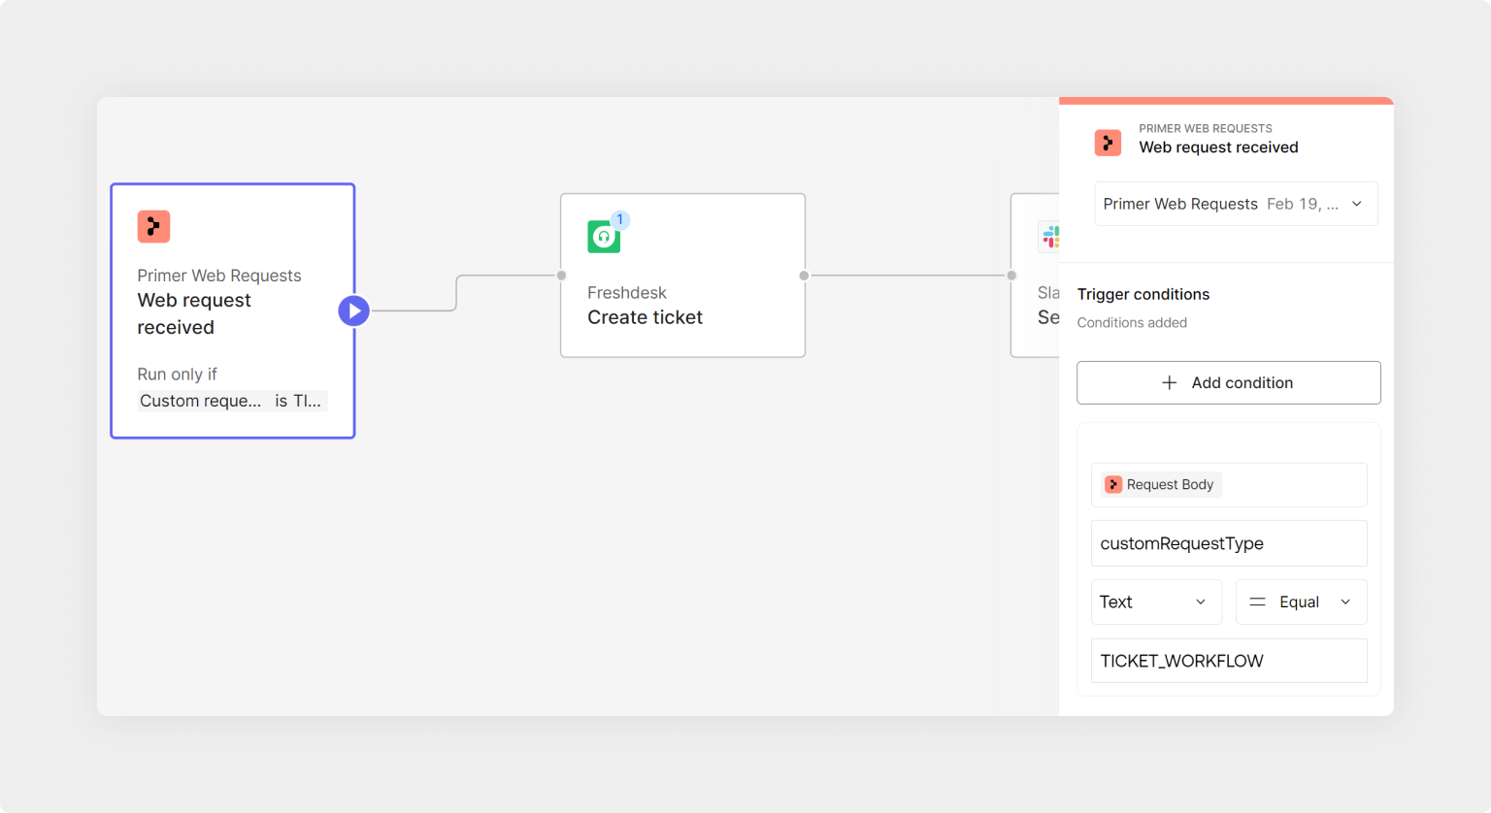Click the plus icon in Add condition
Screen dimensions: 1491x813
tap(1170, 382)
